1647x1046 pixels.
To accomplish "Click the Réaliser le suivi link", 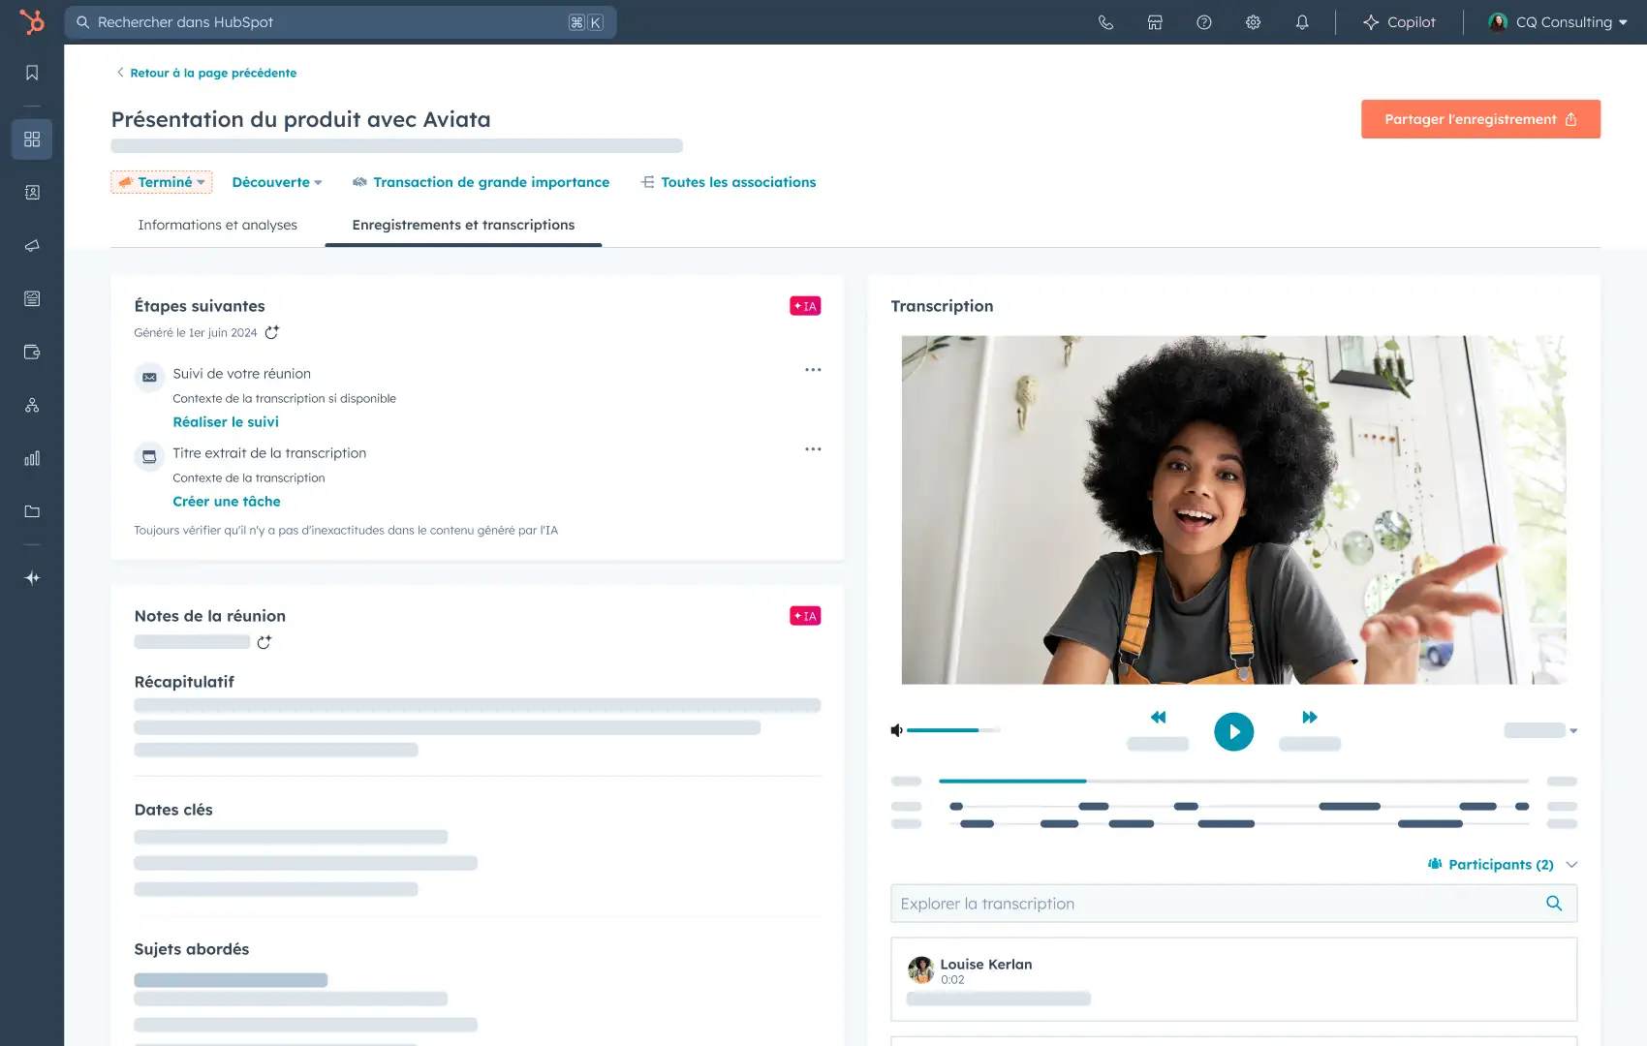I will click(226, 422).
